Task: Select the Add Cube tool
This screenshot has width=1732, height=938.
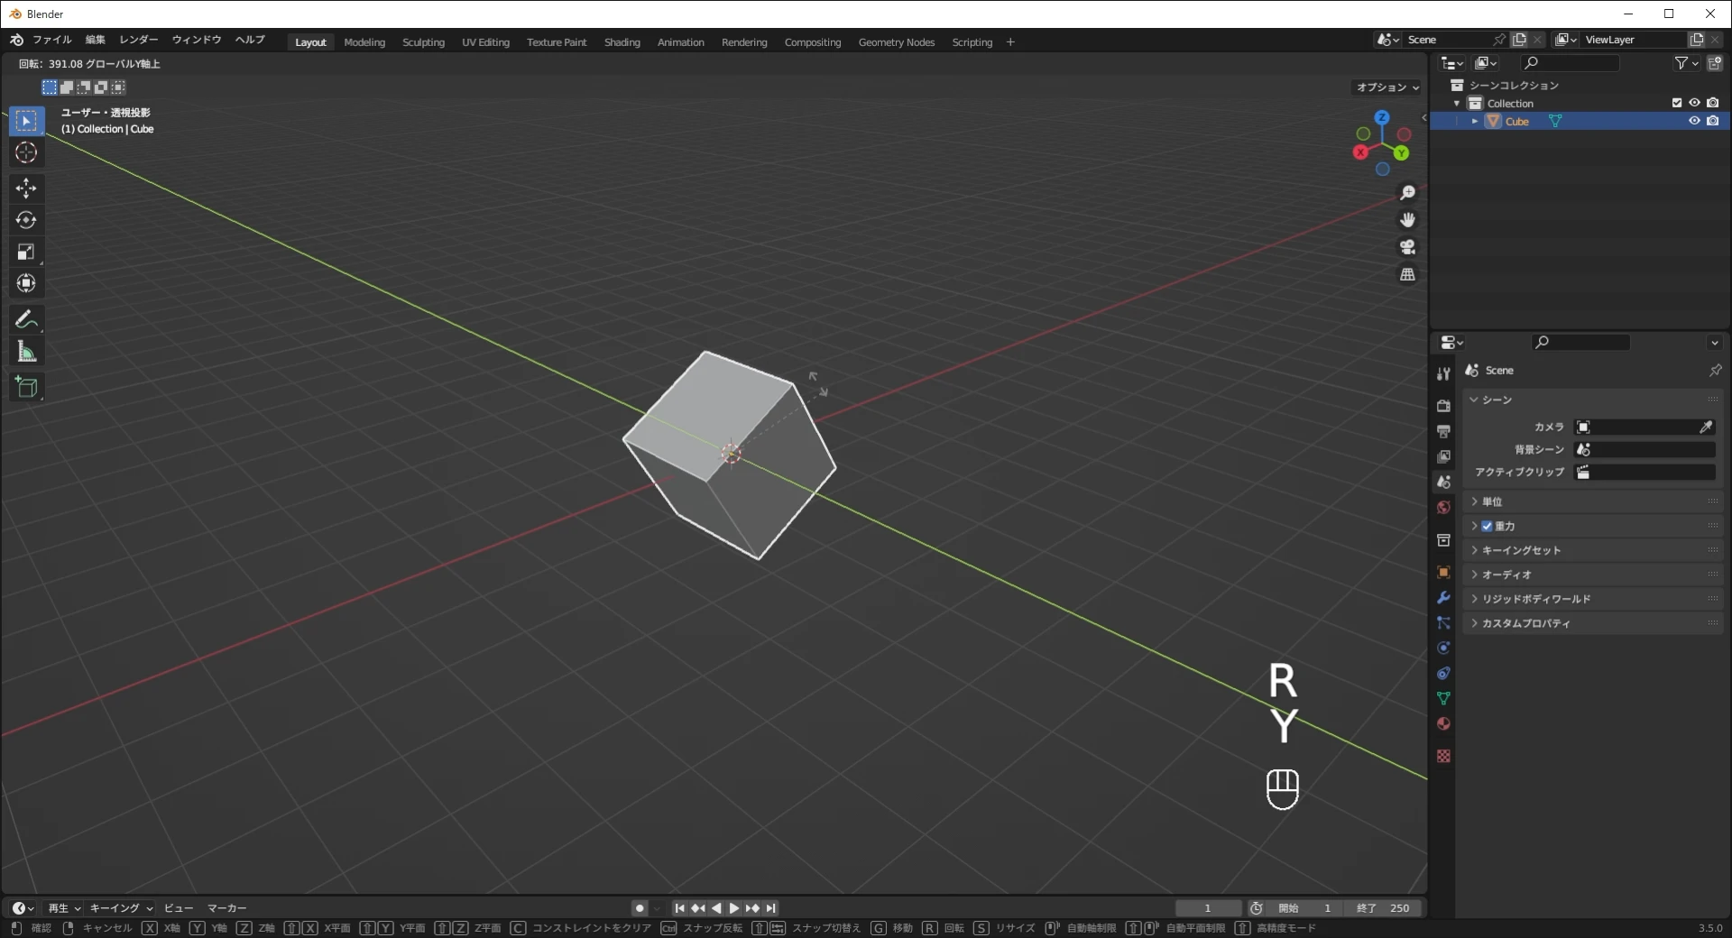Action: [x=26, y=387]
